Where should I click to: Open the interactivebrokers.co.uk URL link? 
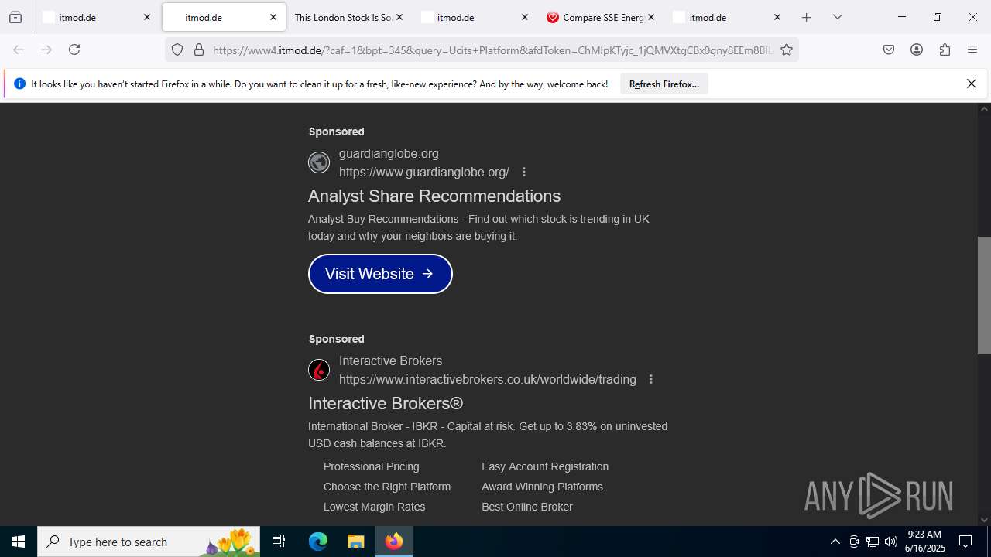488,379
